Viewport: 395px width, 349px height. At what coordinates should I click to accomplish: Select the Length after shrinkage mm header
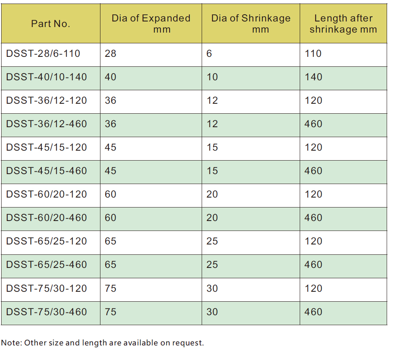pyautogui.click(x=343, y=24)
